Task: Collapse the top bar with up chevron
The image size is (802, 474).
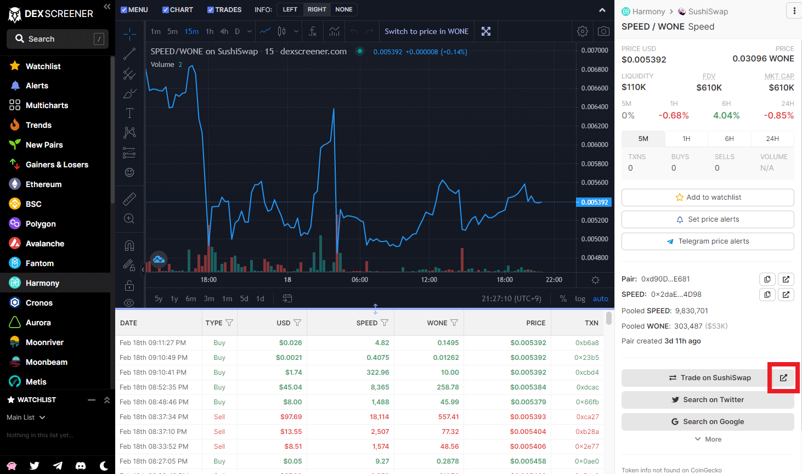Action: (x=602, y=10)
